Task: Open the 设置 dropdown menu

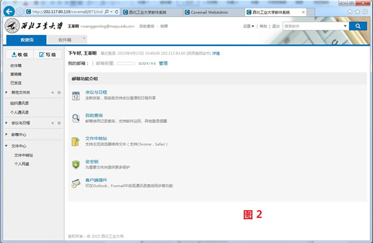Action: pos(249,26)
